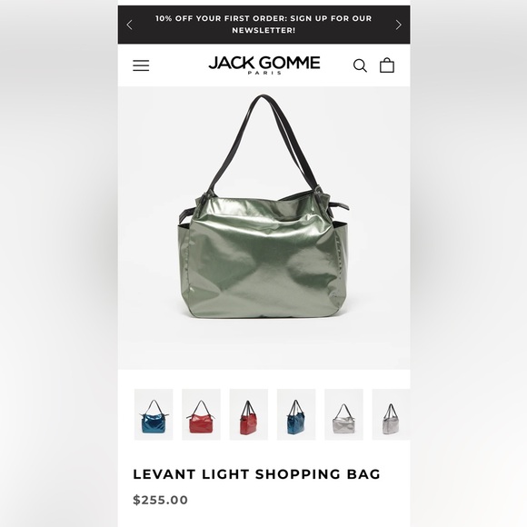The height and width of the screenshot is (527, 527).
Task: Select the partially visible silver side-view thumbnail
Action: click(x=391, y=414)
